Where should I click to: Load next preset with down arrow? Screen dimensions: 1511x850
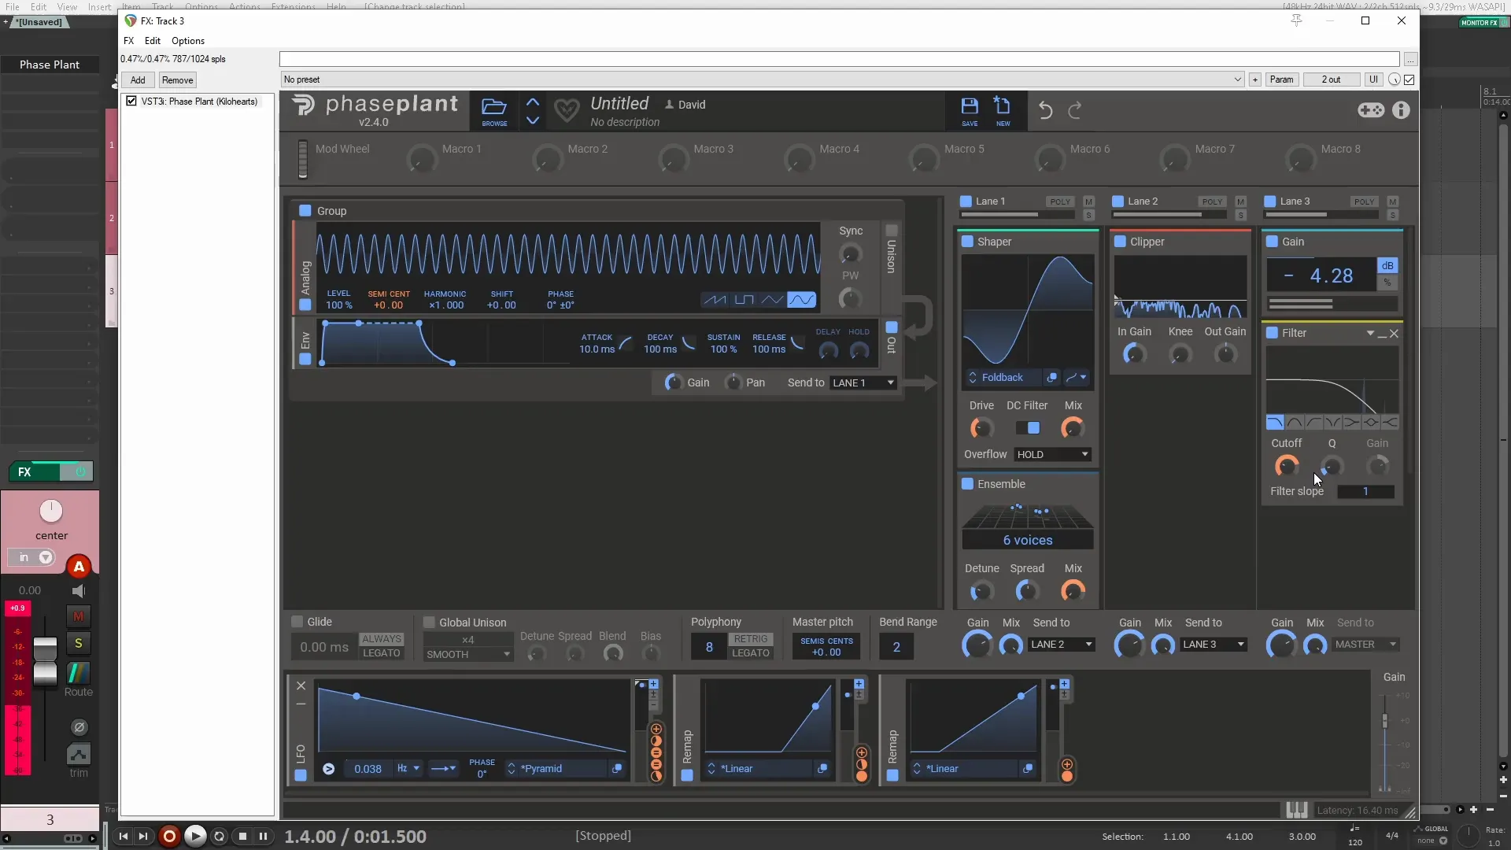[x=533, y=120]
